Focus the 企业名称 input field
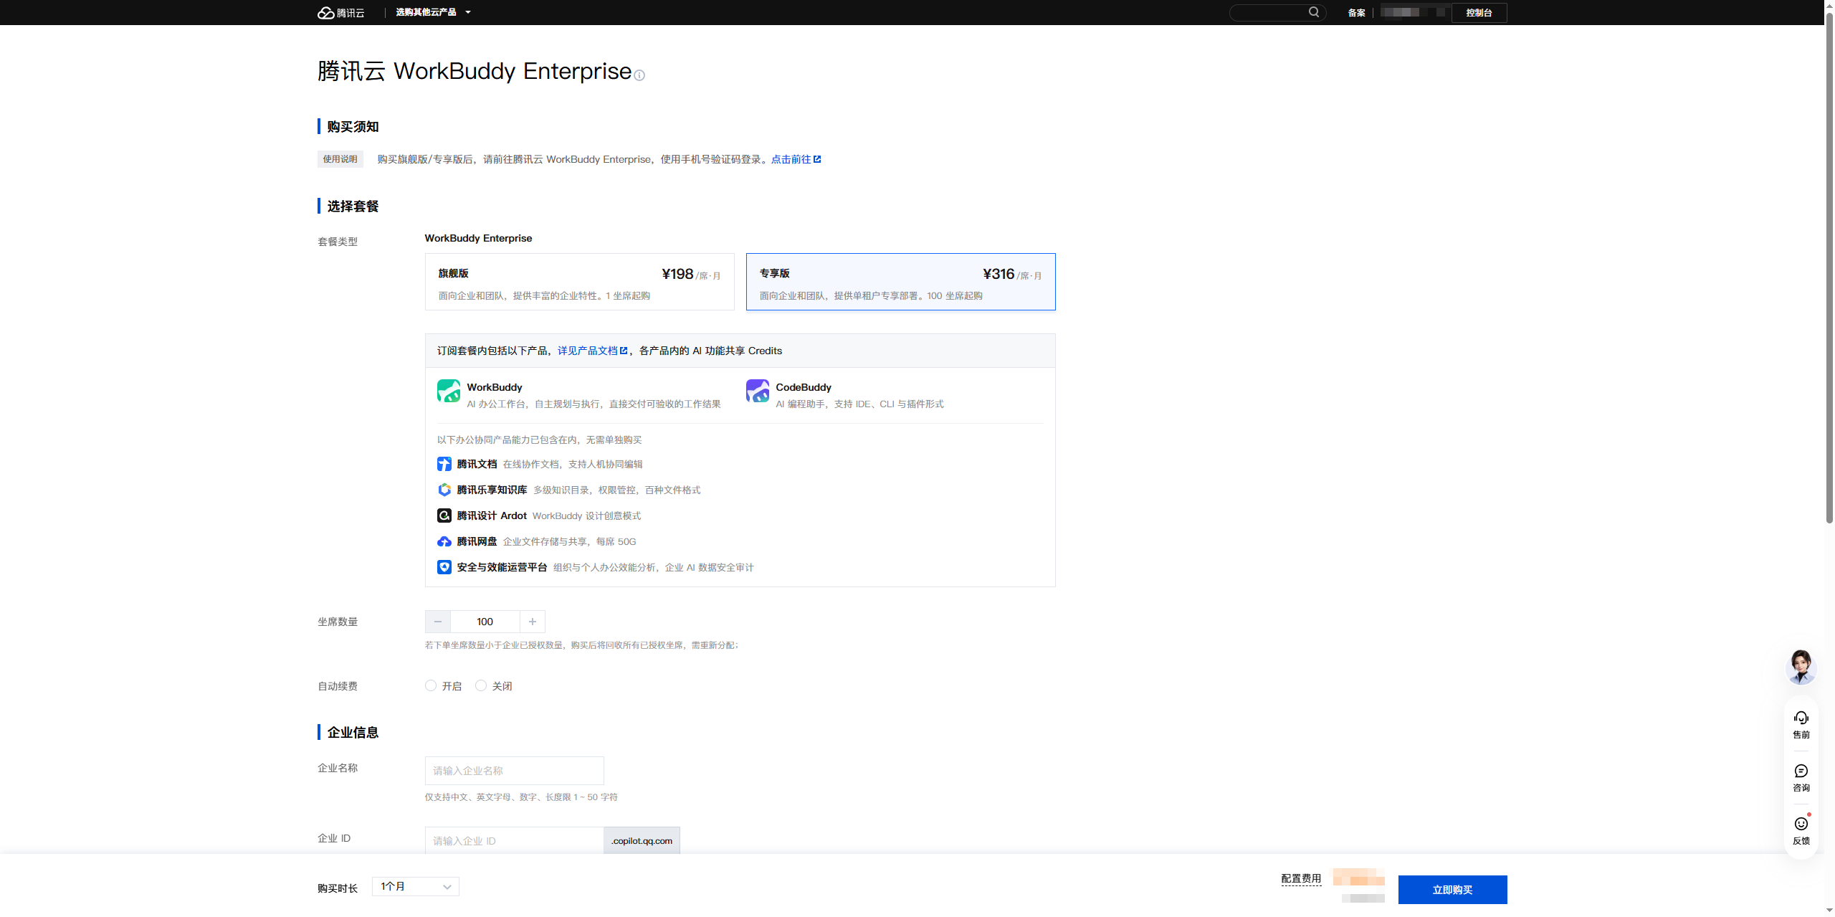1835x917 pixels. coord(515,771)
